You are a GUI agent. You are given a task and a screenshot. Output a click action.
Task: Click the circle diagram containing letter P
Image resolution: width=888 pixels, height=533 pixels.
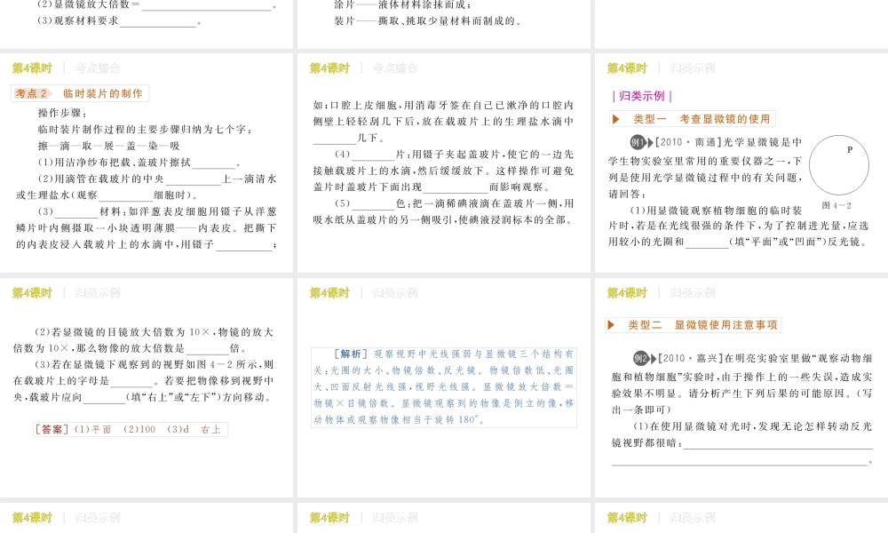(839, 165)
